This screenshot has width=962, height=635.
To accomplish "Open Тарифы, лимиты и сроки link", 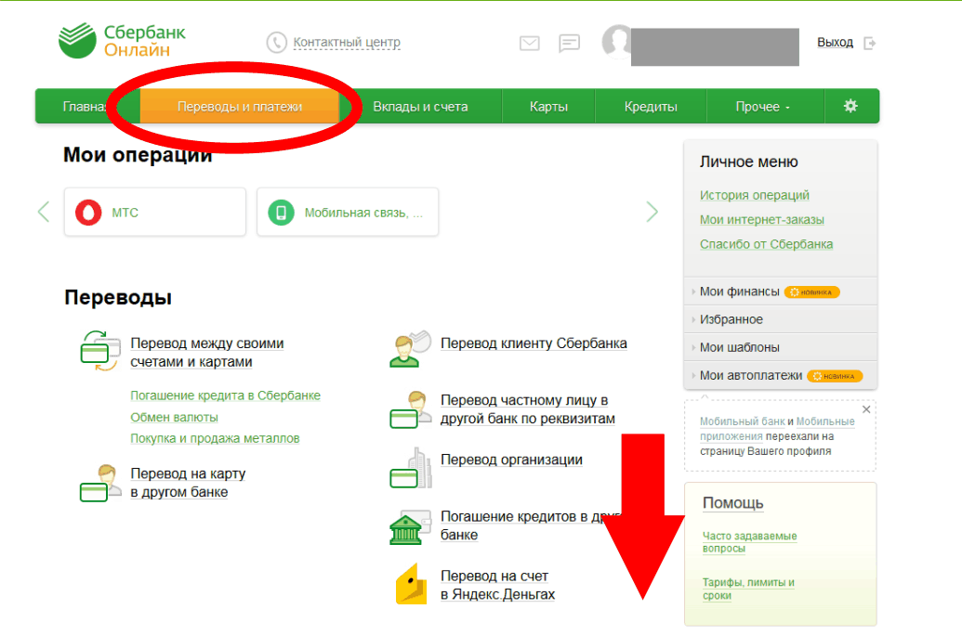I will (x=748, y=589).
